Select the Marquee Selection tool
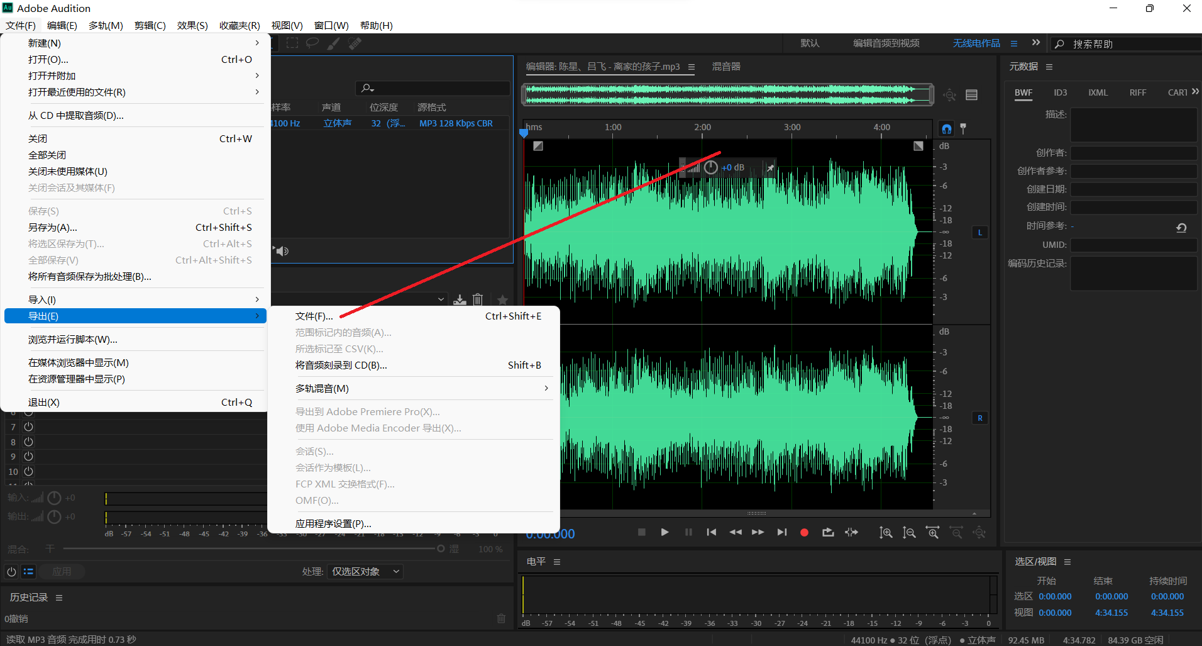1202x646 pixels. pyautogui.click(x=292, y=43)
